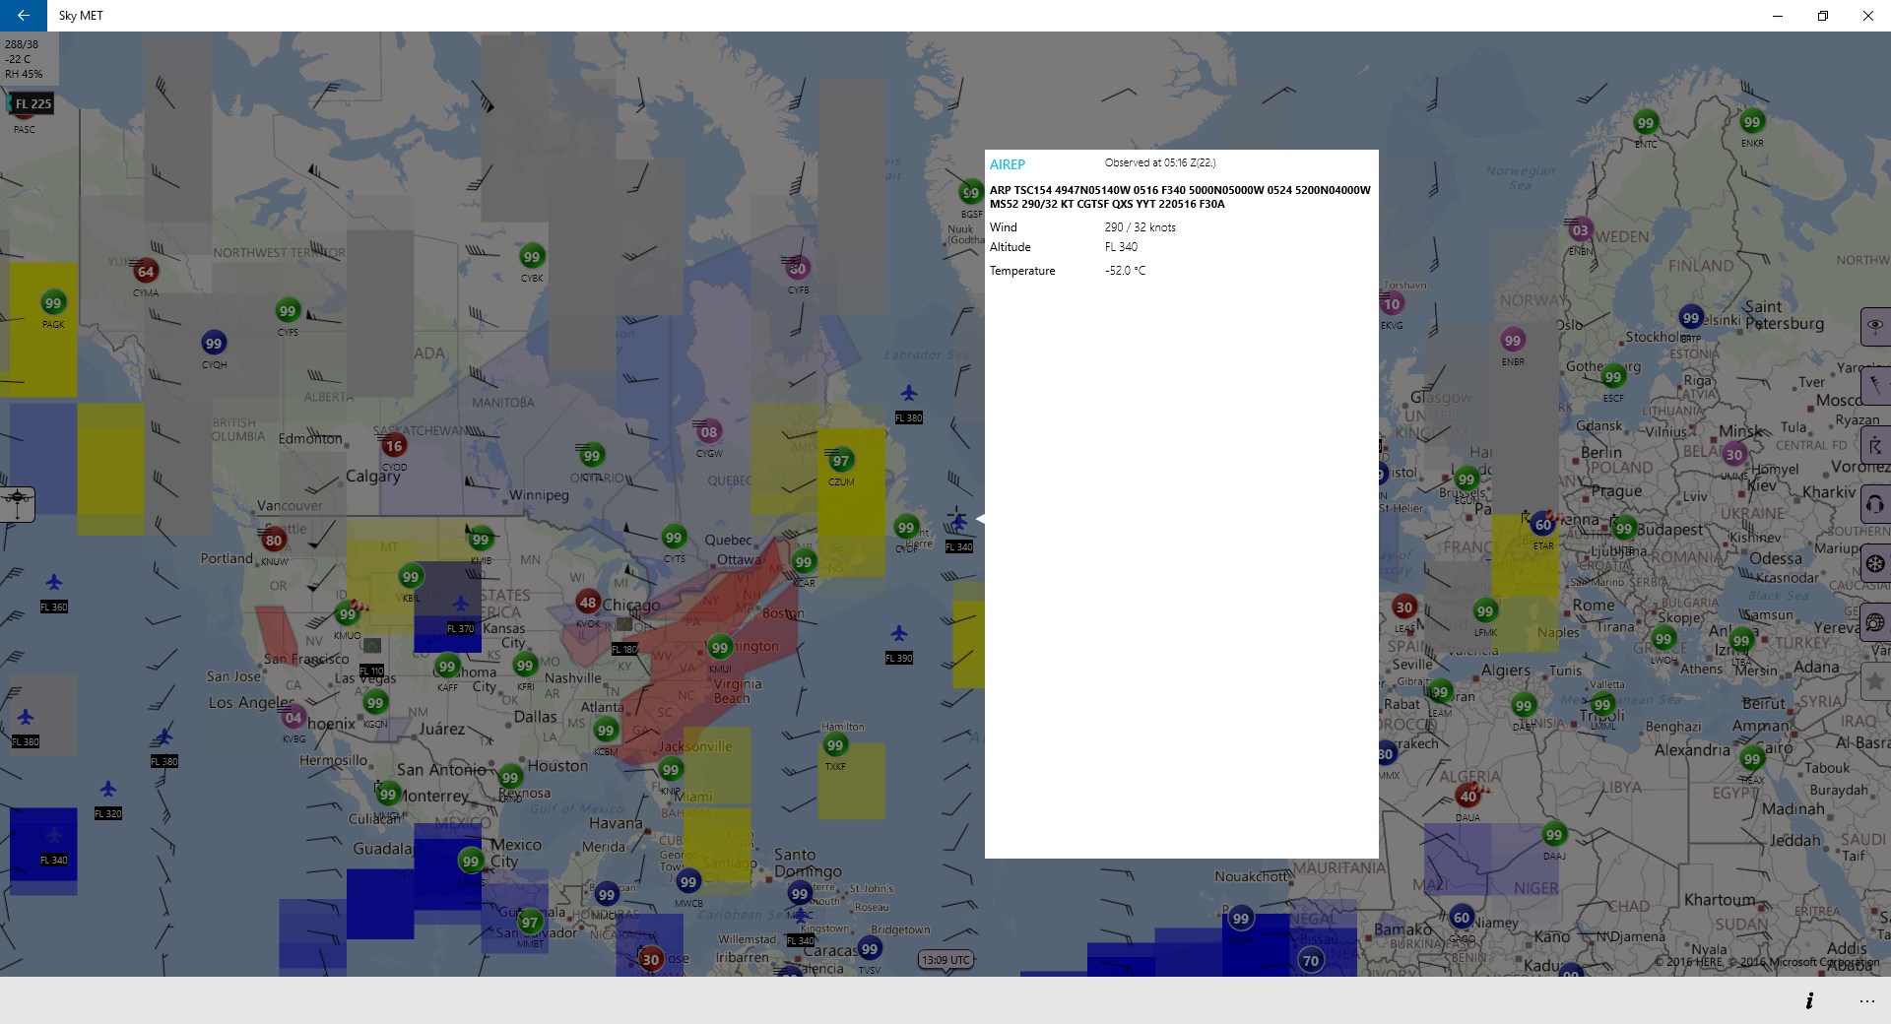
Task: Select the CYMA station marker
Action: (x=146, y=272)
